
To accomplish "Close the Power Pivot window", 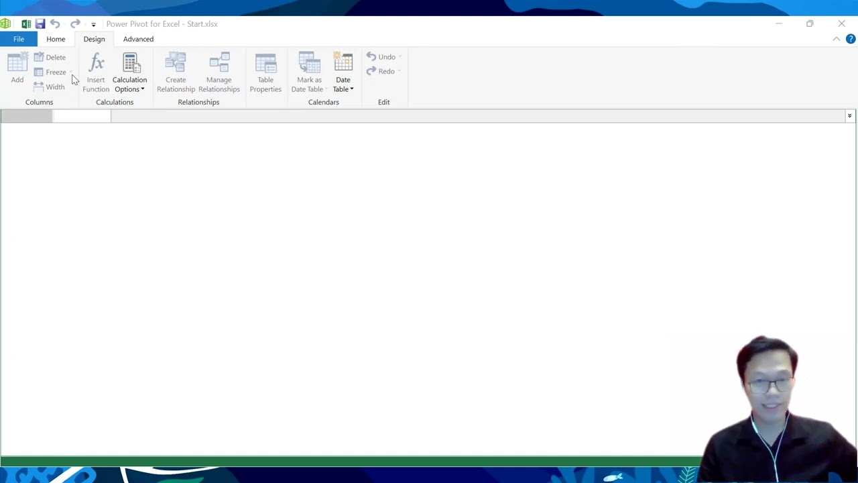I will [841, 24].
